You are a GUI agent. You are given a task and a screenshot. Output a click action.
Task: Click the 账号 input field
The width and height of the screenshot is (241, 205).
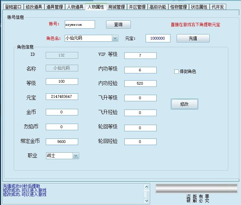(80, 24)
